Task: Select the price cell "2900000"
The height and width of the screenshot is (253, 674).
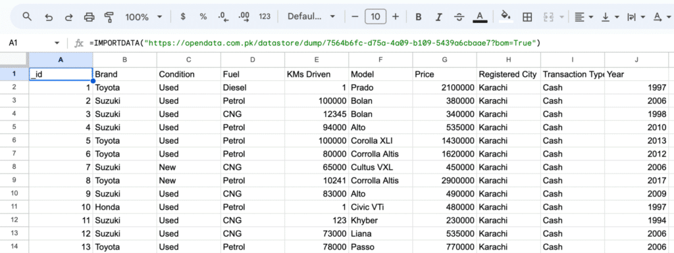Action: click(x=444, y=181)
